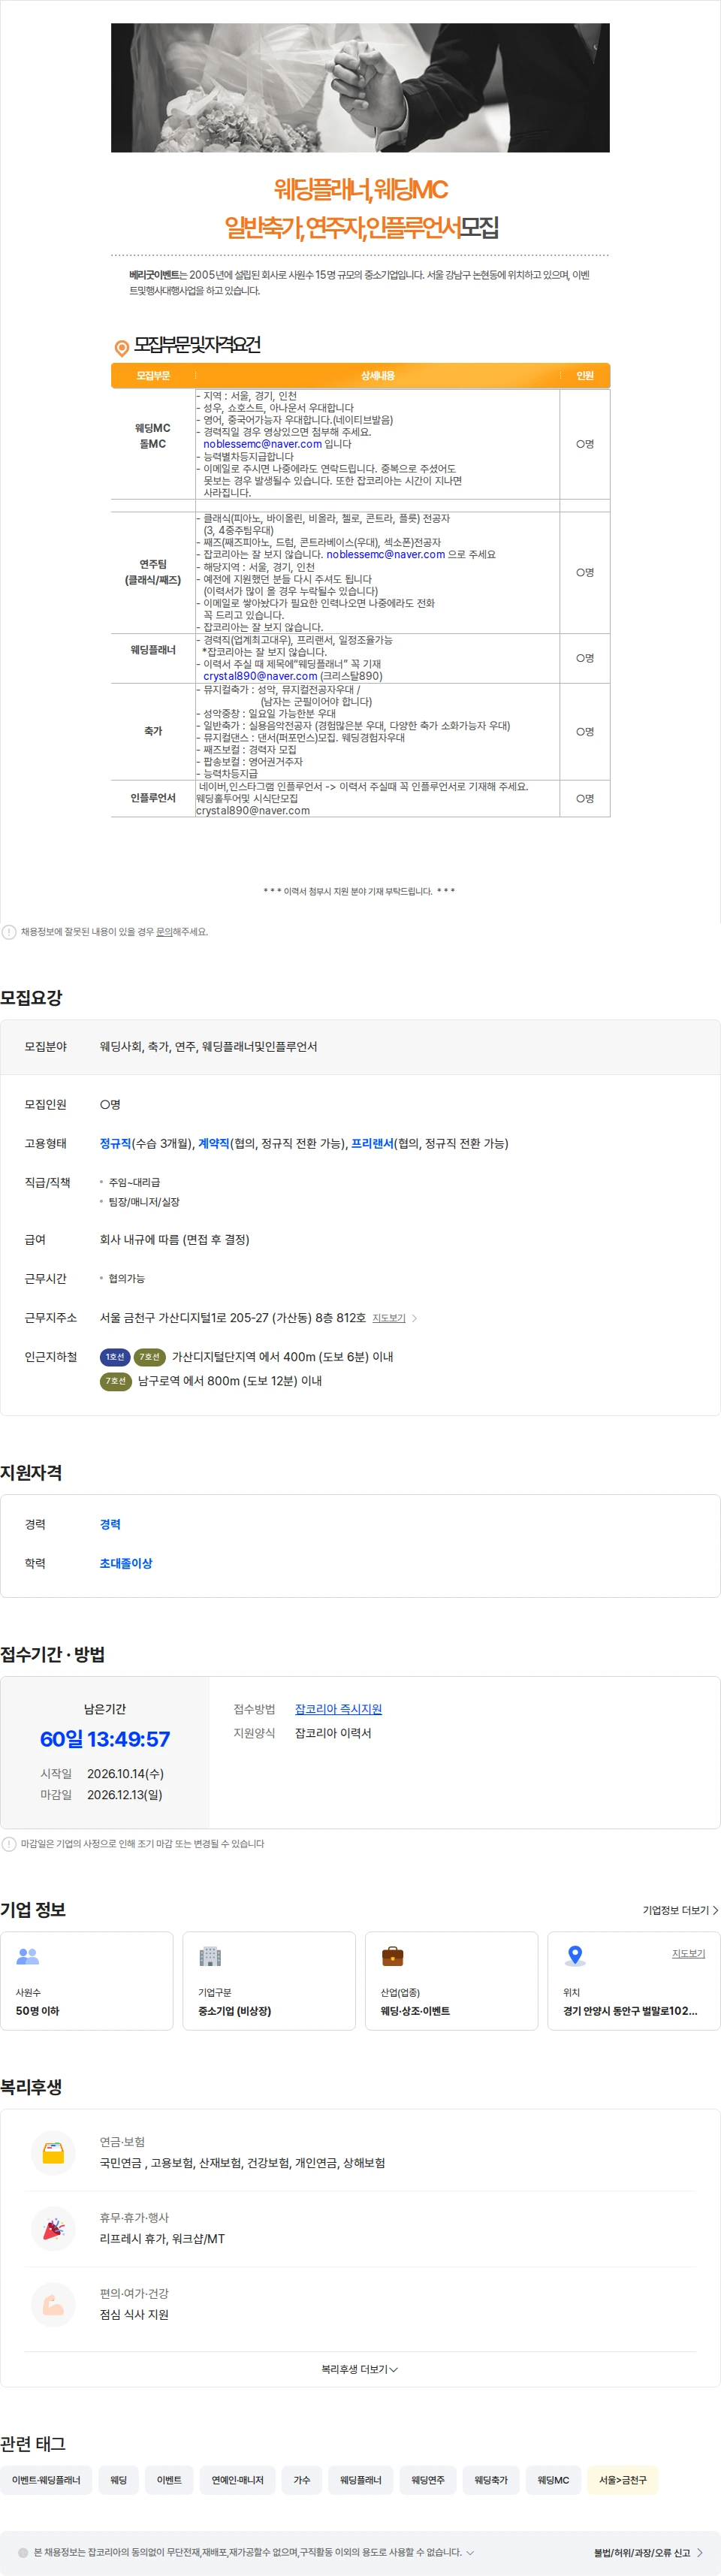The height and width of the screenshot is (2576, 721).
Task: Open 잡코리아 즉시지원 application link
Action: point(338,1709)
